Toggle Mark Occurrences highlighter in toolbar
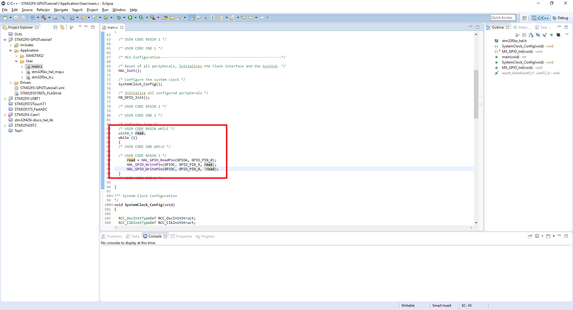Viewport: 573px width, 310px height. point(192,18)
